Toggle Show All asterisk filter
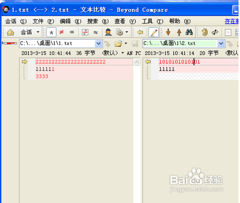240x203 pixels. [x=51, y=32]
